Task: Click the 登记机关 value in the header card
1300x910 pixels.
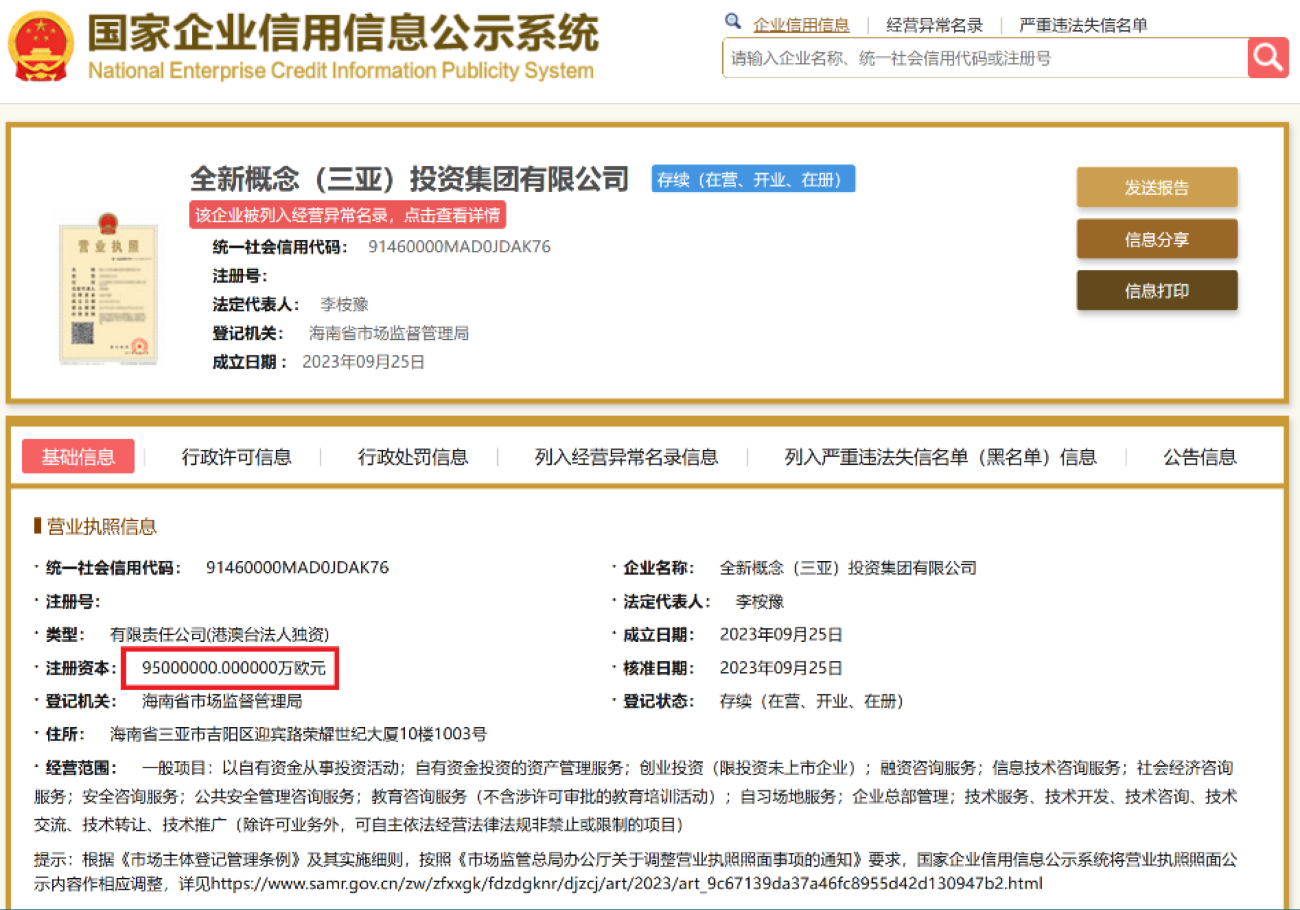Action: pos(389,333)
